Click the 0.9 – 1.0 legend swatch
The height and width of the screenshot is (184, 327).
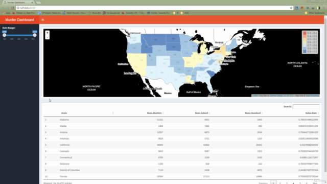pyautogui.click(x=305, y=51)
